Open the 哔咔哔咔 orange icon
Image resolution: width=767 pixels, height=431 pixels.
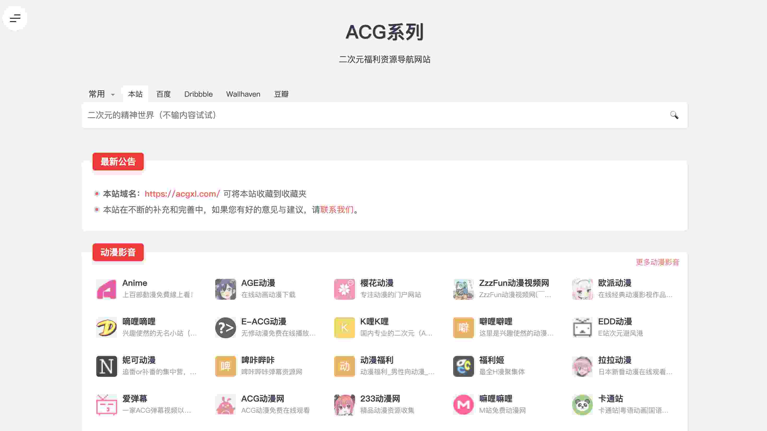point(225,366)
